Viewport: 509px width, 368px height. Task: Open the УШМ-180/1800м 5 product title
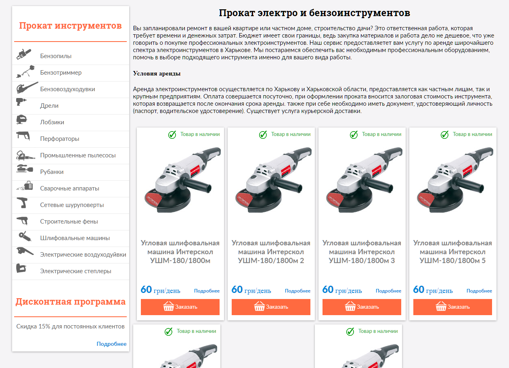pos(452,252)
